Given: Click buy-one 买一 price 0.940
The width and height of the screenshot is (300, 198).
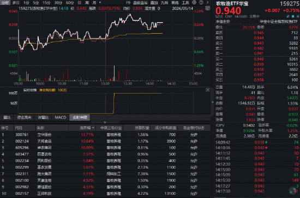Looking at the screenshot, I should [259, 59].
